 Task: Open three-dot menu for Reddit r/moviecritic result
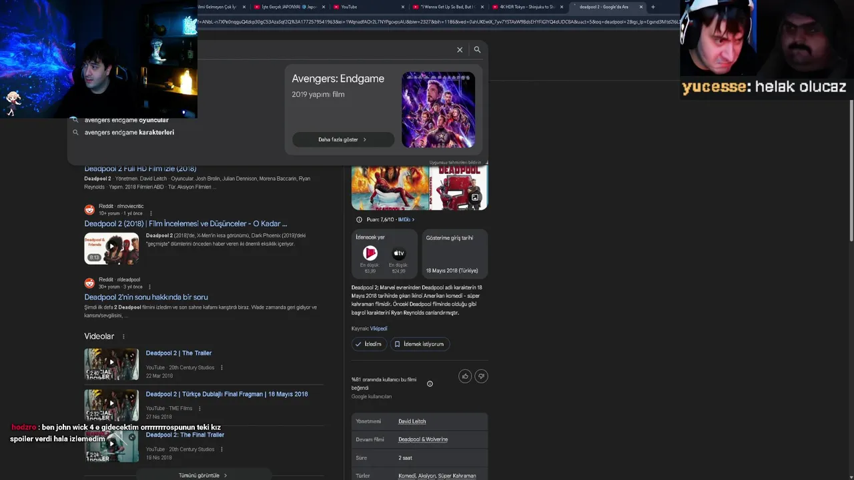click(x=151, y=213)
